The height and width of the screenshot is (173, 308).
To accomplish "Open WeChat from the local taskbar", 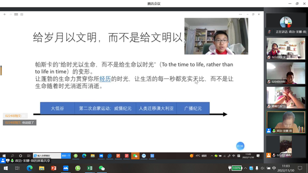I will (102, 168).
